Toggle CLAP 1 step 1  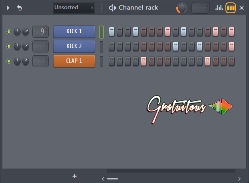tap(112, 61)
